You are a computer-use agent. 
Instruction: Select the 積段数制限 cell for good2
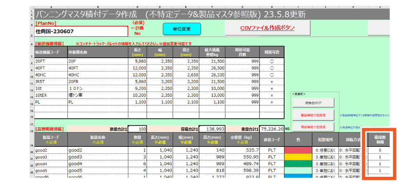(379, 150)
